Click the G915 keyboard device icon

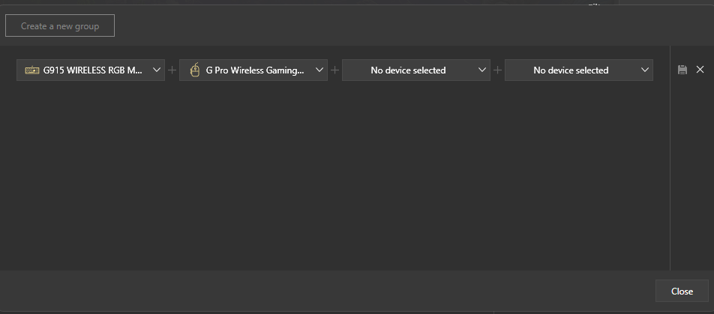point(32,70)
